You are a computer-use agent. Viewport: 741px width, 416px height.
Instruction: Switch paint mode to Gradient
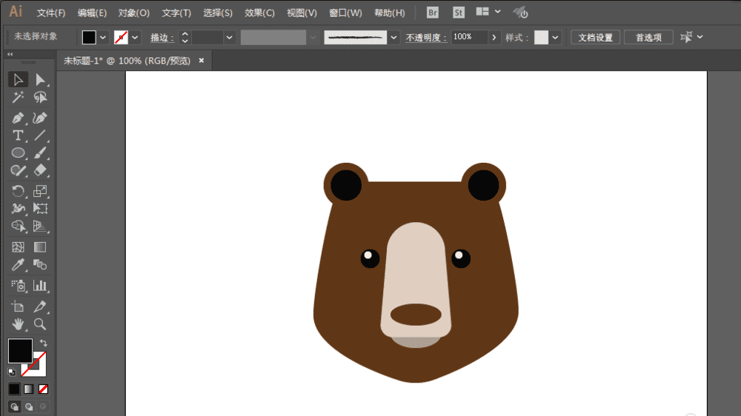[x=29, y=389]
